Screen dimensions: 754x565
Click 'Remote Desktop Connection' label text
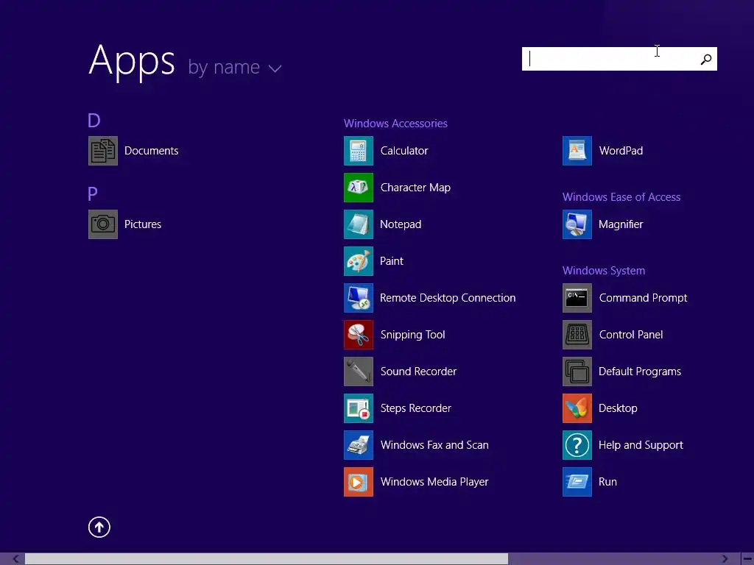[448, 298]
